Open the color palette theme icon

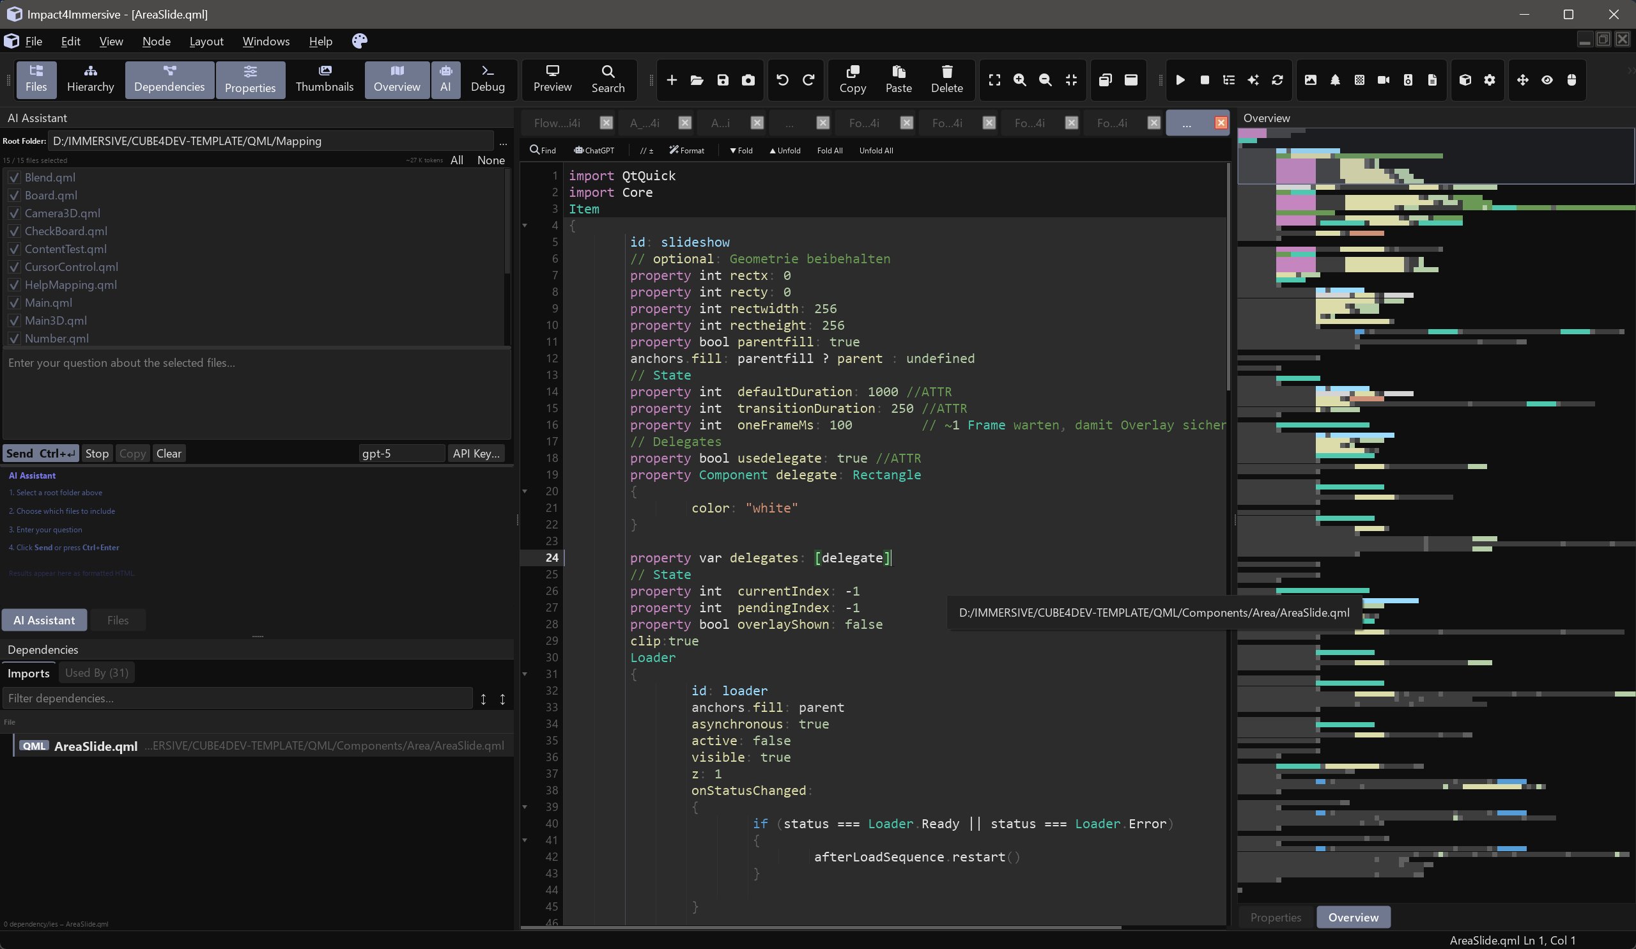coord(360,41)
